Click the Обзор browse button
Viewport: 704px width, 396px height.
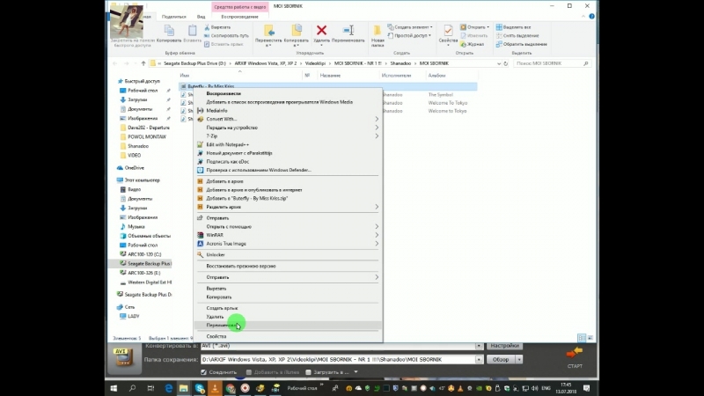coord(500,359)
